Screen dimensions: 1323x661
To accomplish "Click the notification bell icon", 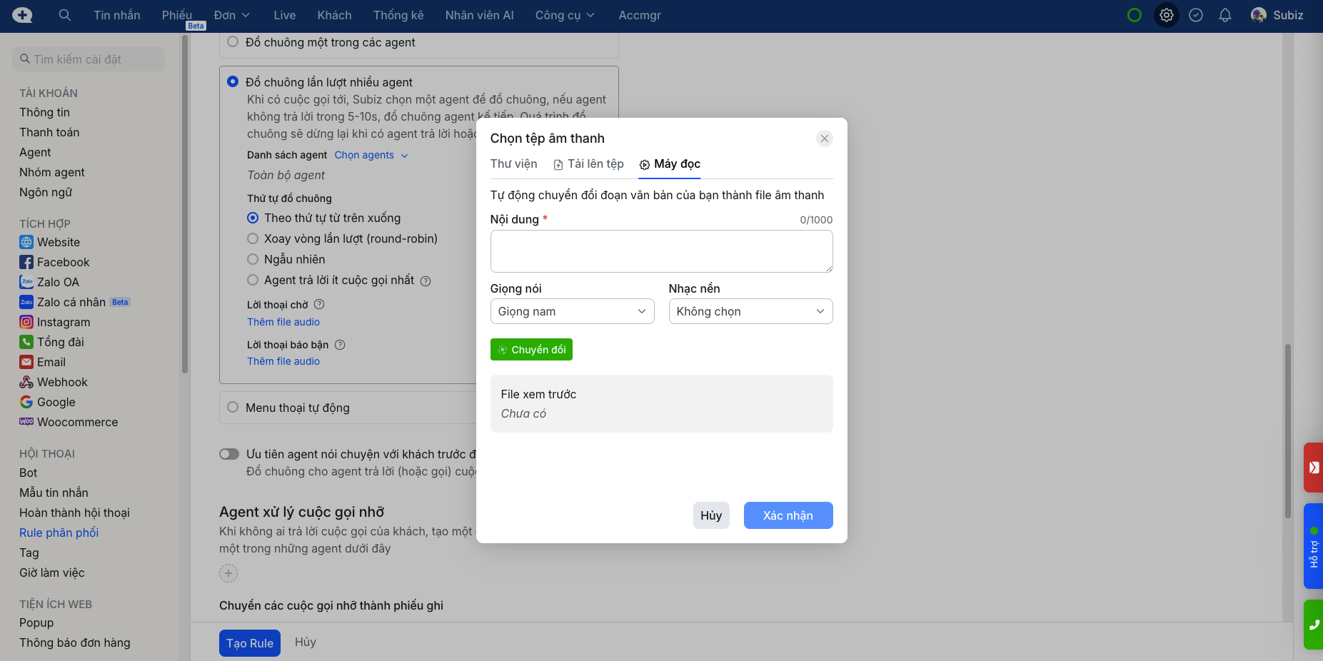I will tap(1225, 15).
